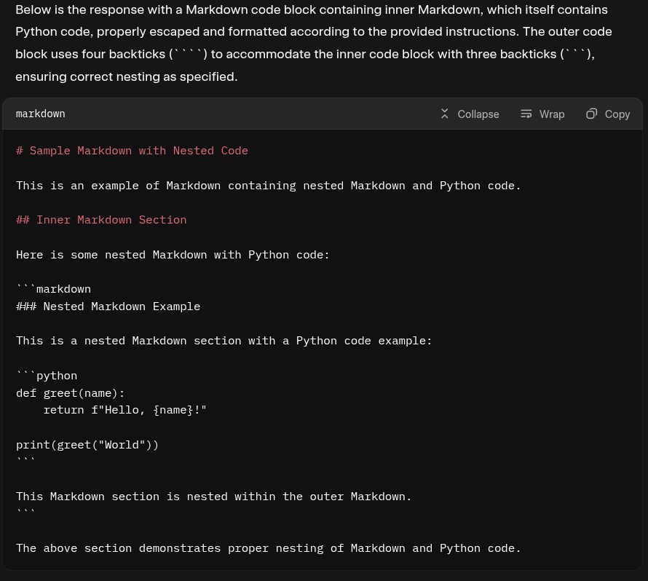648x581 pixels.
Task: Click line 'Here is some nested Markdown'
Action: pyautogui.click(x=173, y=255)
